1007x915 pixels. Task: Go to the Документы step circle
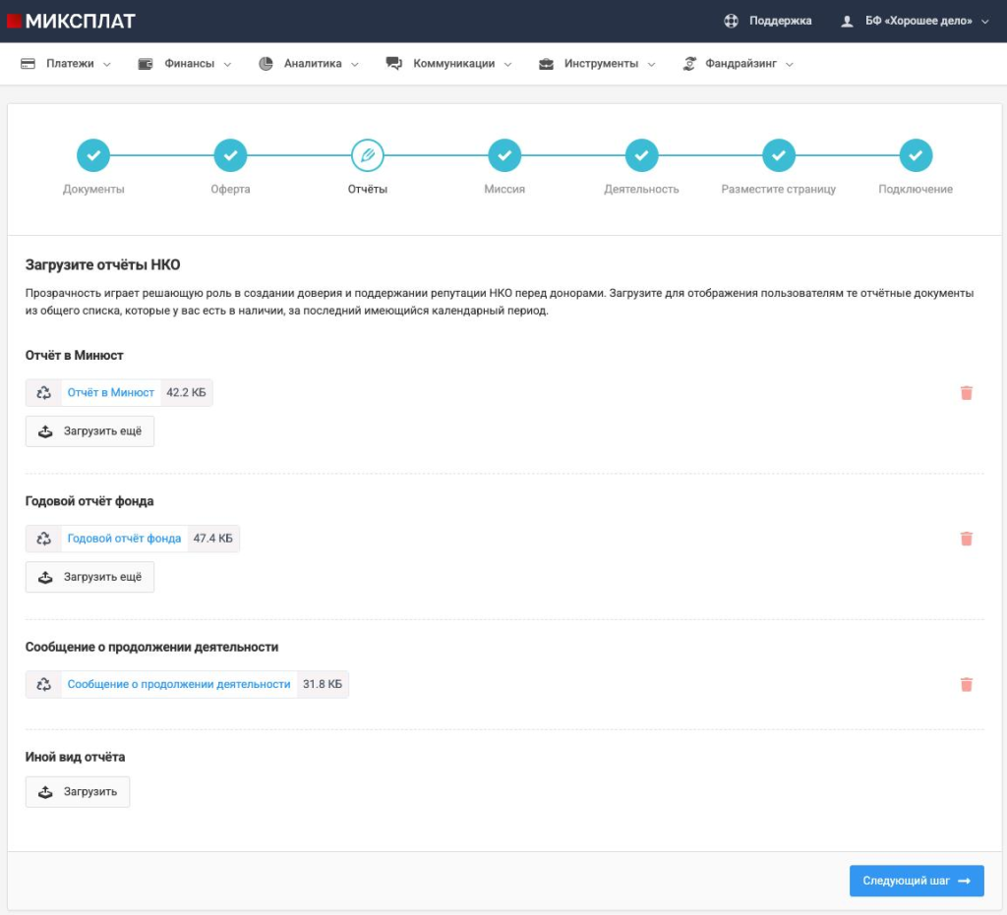(93, 155)
